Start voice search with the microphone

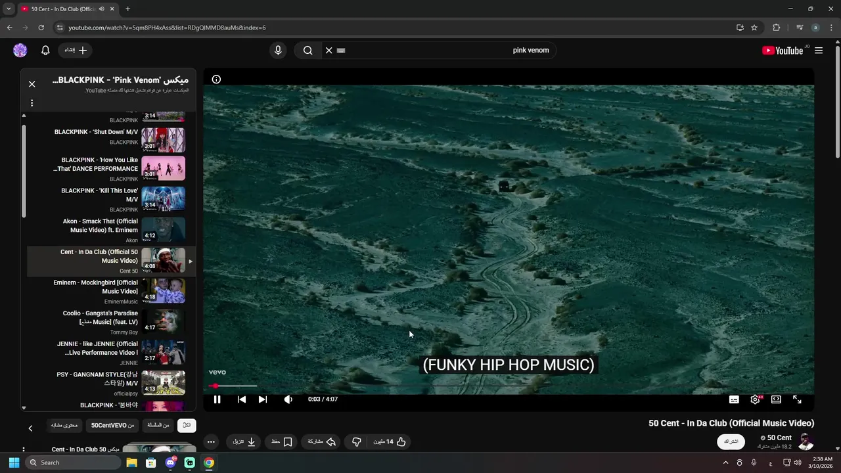click(278, 51)
